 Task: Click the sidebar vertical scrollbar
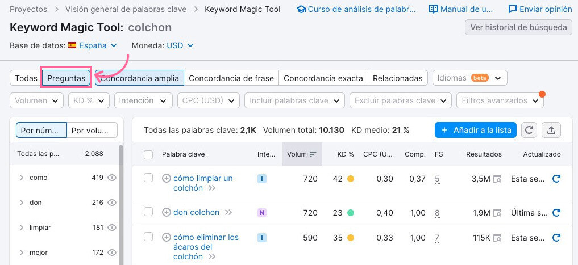click(x=121, y=204)
